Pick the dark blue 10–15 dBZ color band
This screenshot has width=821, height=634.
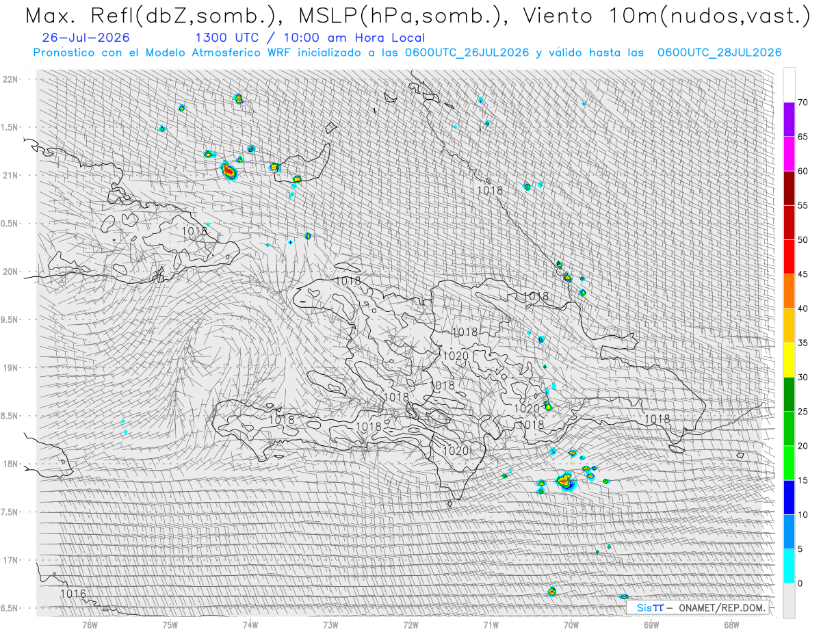click(789, 497)
